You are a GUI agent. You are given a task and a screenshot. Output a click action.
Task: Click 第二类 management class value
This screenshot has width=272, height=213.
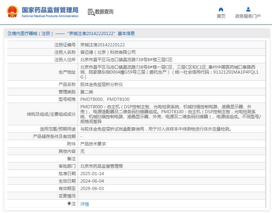pyautogui.click(x=87, y=92)
